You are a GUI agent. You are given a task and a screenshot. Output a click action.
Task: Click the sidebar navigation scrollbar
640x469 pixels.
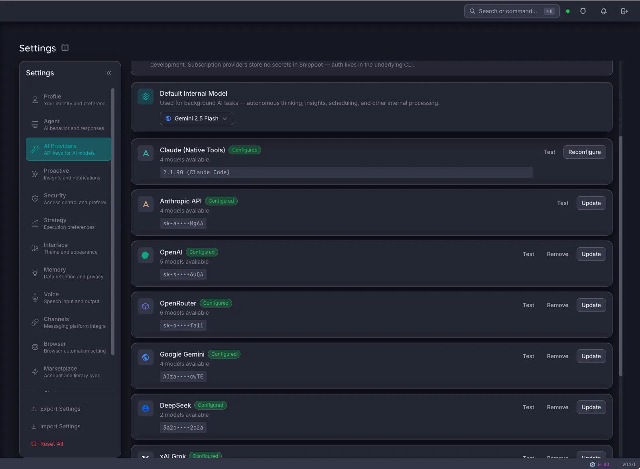pyautogui.click(x=113, y=221)
